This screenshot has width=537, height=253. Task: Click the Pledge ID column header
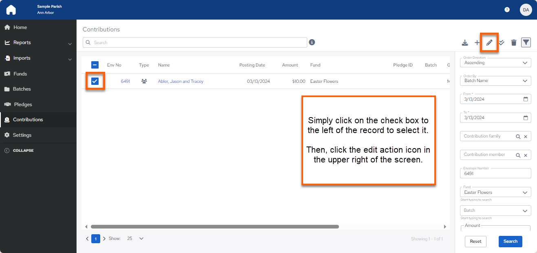point(403,65)
